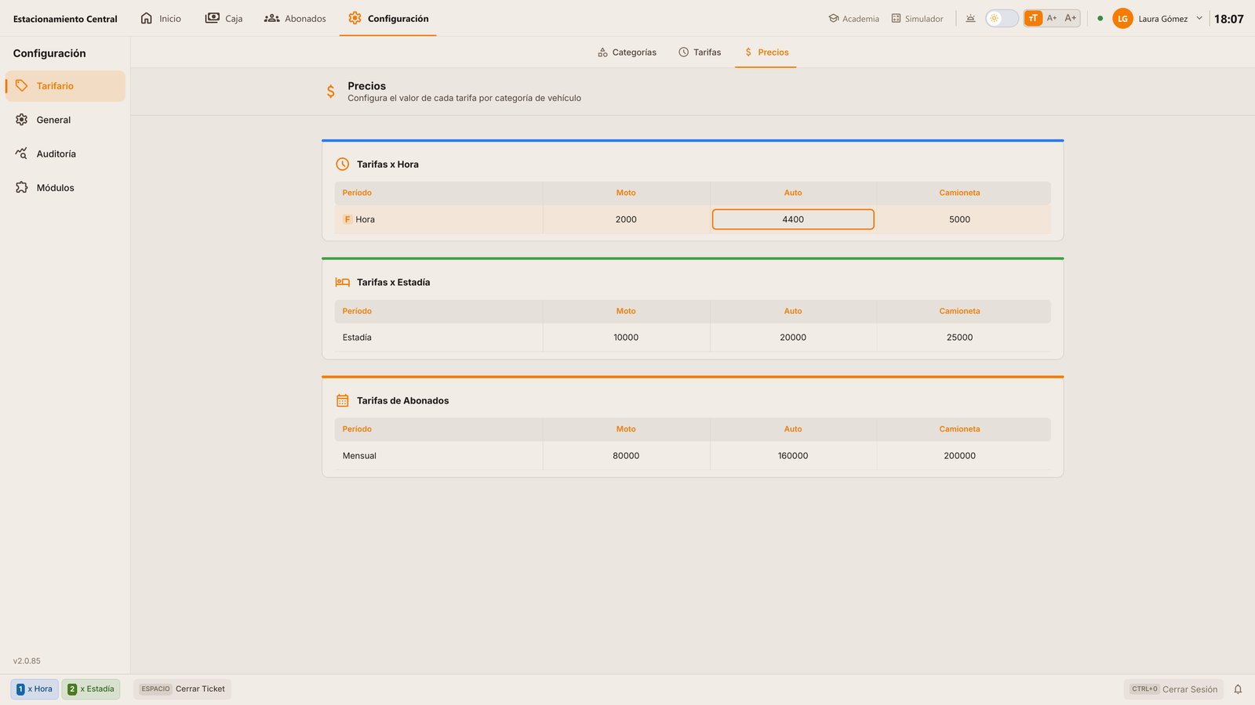Click Camioneta hourly price 5000
This screenshot has height=705, width=1255.
pos(960,219)
